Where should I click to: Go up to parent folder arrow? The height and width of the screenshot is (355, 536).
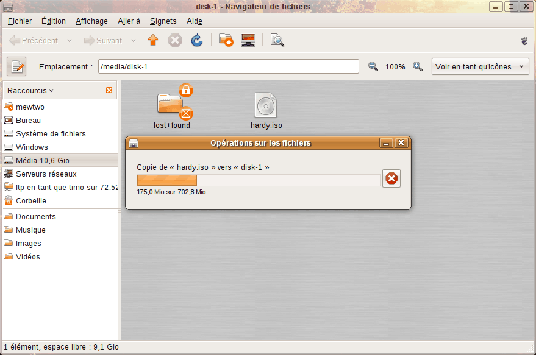click(x=153, y=40)
